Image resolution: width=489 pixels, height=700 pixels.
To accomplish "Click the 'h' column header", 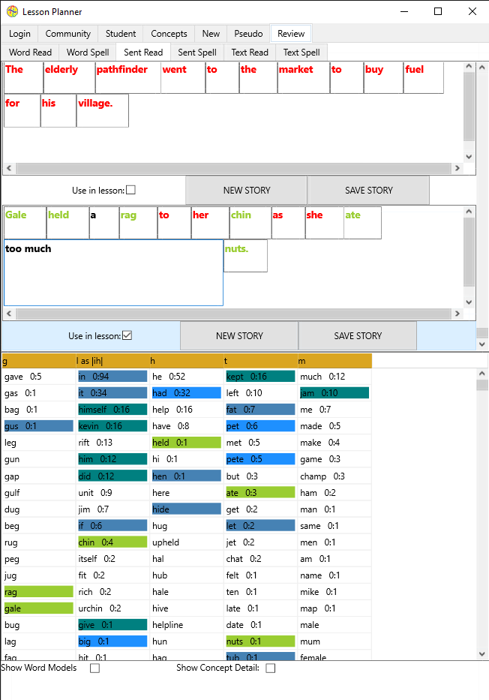I will [x=187, y=361].
